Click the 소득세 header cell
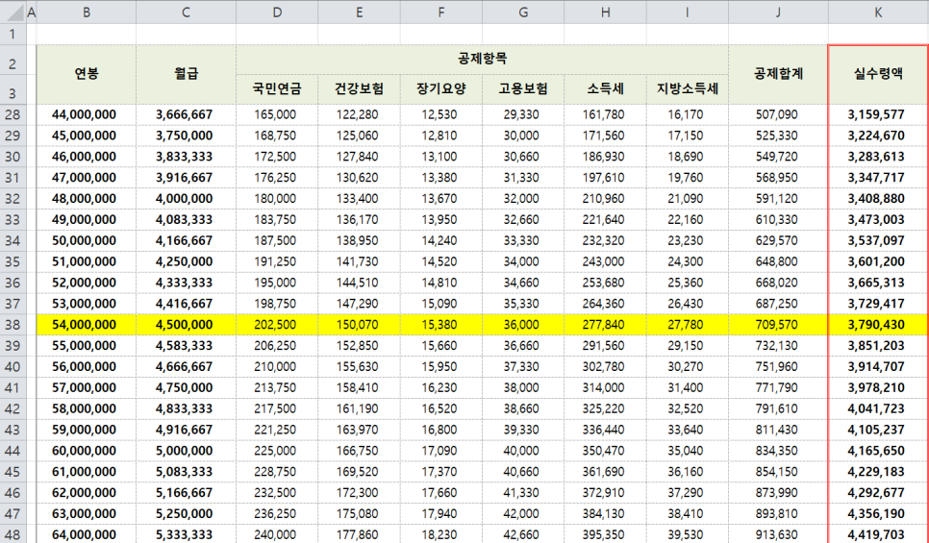The height and width of the screenshot is (543, 929). (605, 88)
